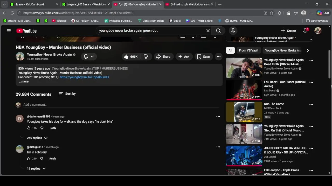332x186 pixels.
Task: Open YouTube notifications bell
Action: coord(306,31)
